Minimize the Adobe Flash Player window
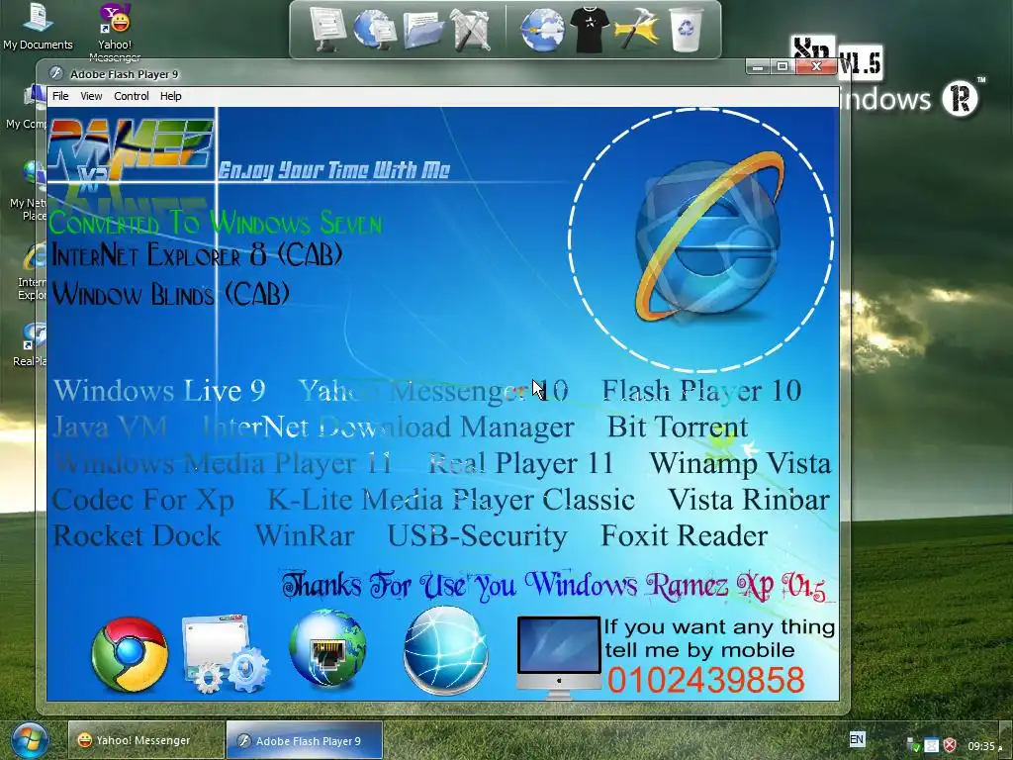1013x760 pixels. tap(758, 66)
